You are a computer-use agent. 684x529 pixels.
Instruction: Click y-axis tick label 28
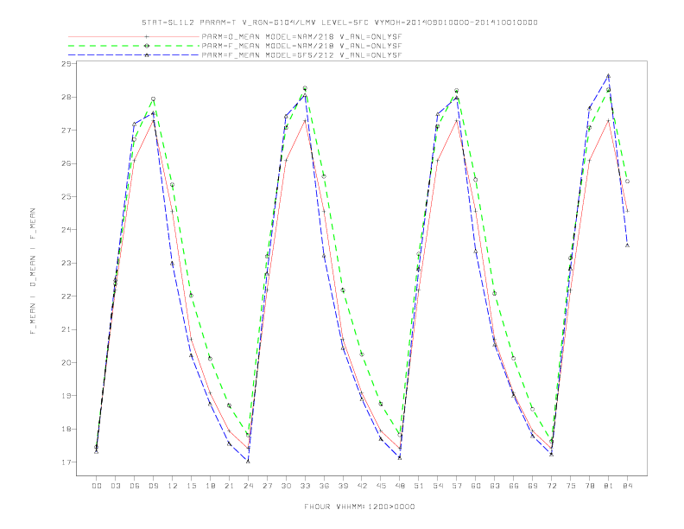coord(66,97)
